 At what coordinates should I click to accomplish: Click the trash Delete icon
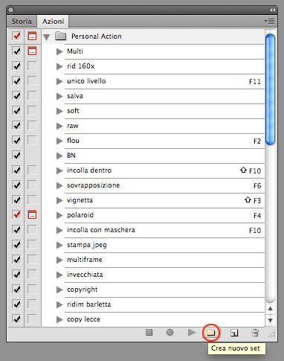[255, 333]
